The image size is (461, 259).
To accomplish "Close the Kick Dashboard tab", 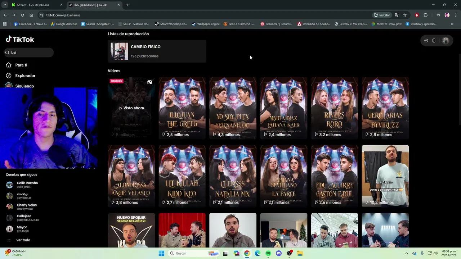I will (x=61, y=5).
